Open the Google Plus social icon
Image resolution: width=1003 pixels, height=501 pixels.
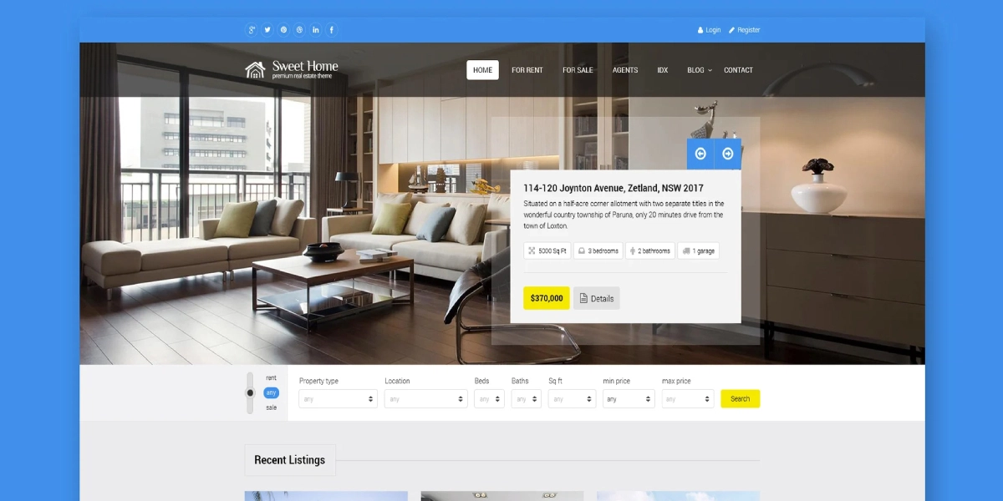pyautogui.click(x=252, y=30)
